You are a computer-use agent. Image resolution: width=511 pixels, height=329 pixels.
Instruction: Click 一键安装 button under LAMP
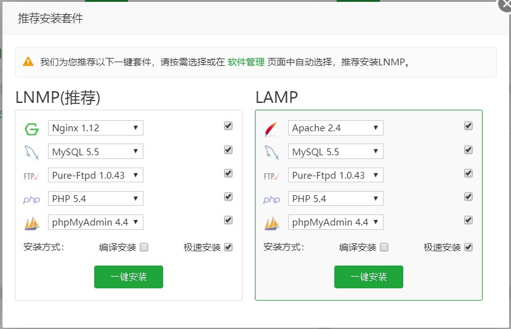[369, 277]
